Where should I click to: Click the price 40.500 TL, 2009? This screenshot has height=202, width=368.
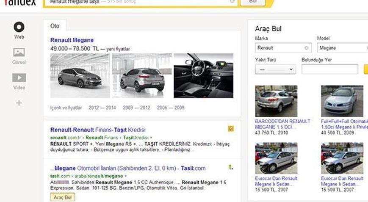click(337, 133)
